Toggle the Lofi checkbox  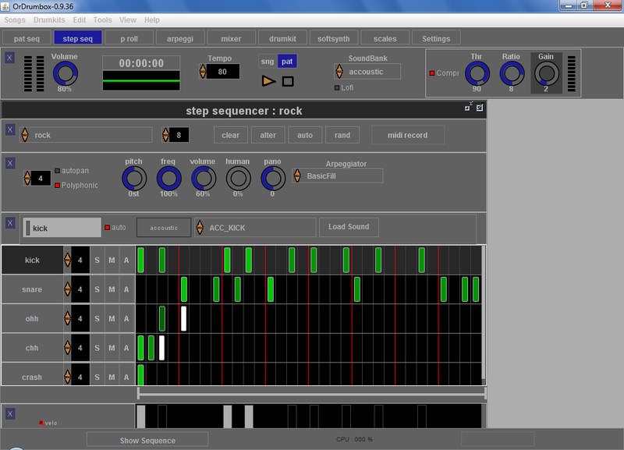coord(337,87)
